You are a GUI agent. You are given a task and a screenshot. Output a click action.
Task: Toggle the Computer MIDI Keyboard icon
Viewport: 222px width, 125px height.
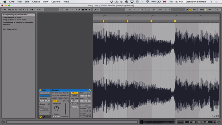coord(190,10)
